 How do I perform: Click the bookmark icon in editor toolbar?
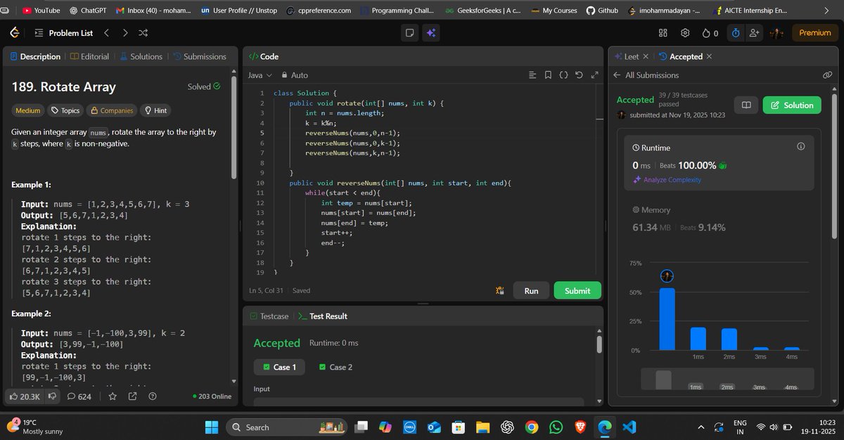pos(548,75)
